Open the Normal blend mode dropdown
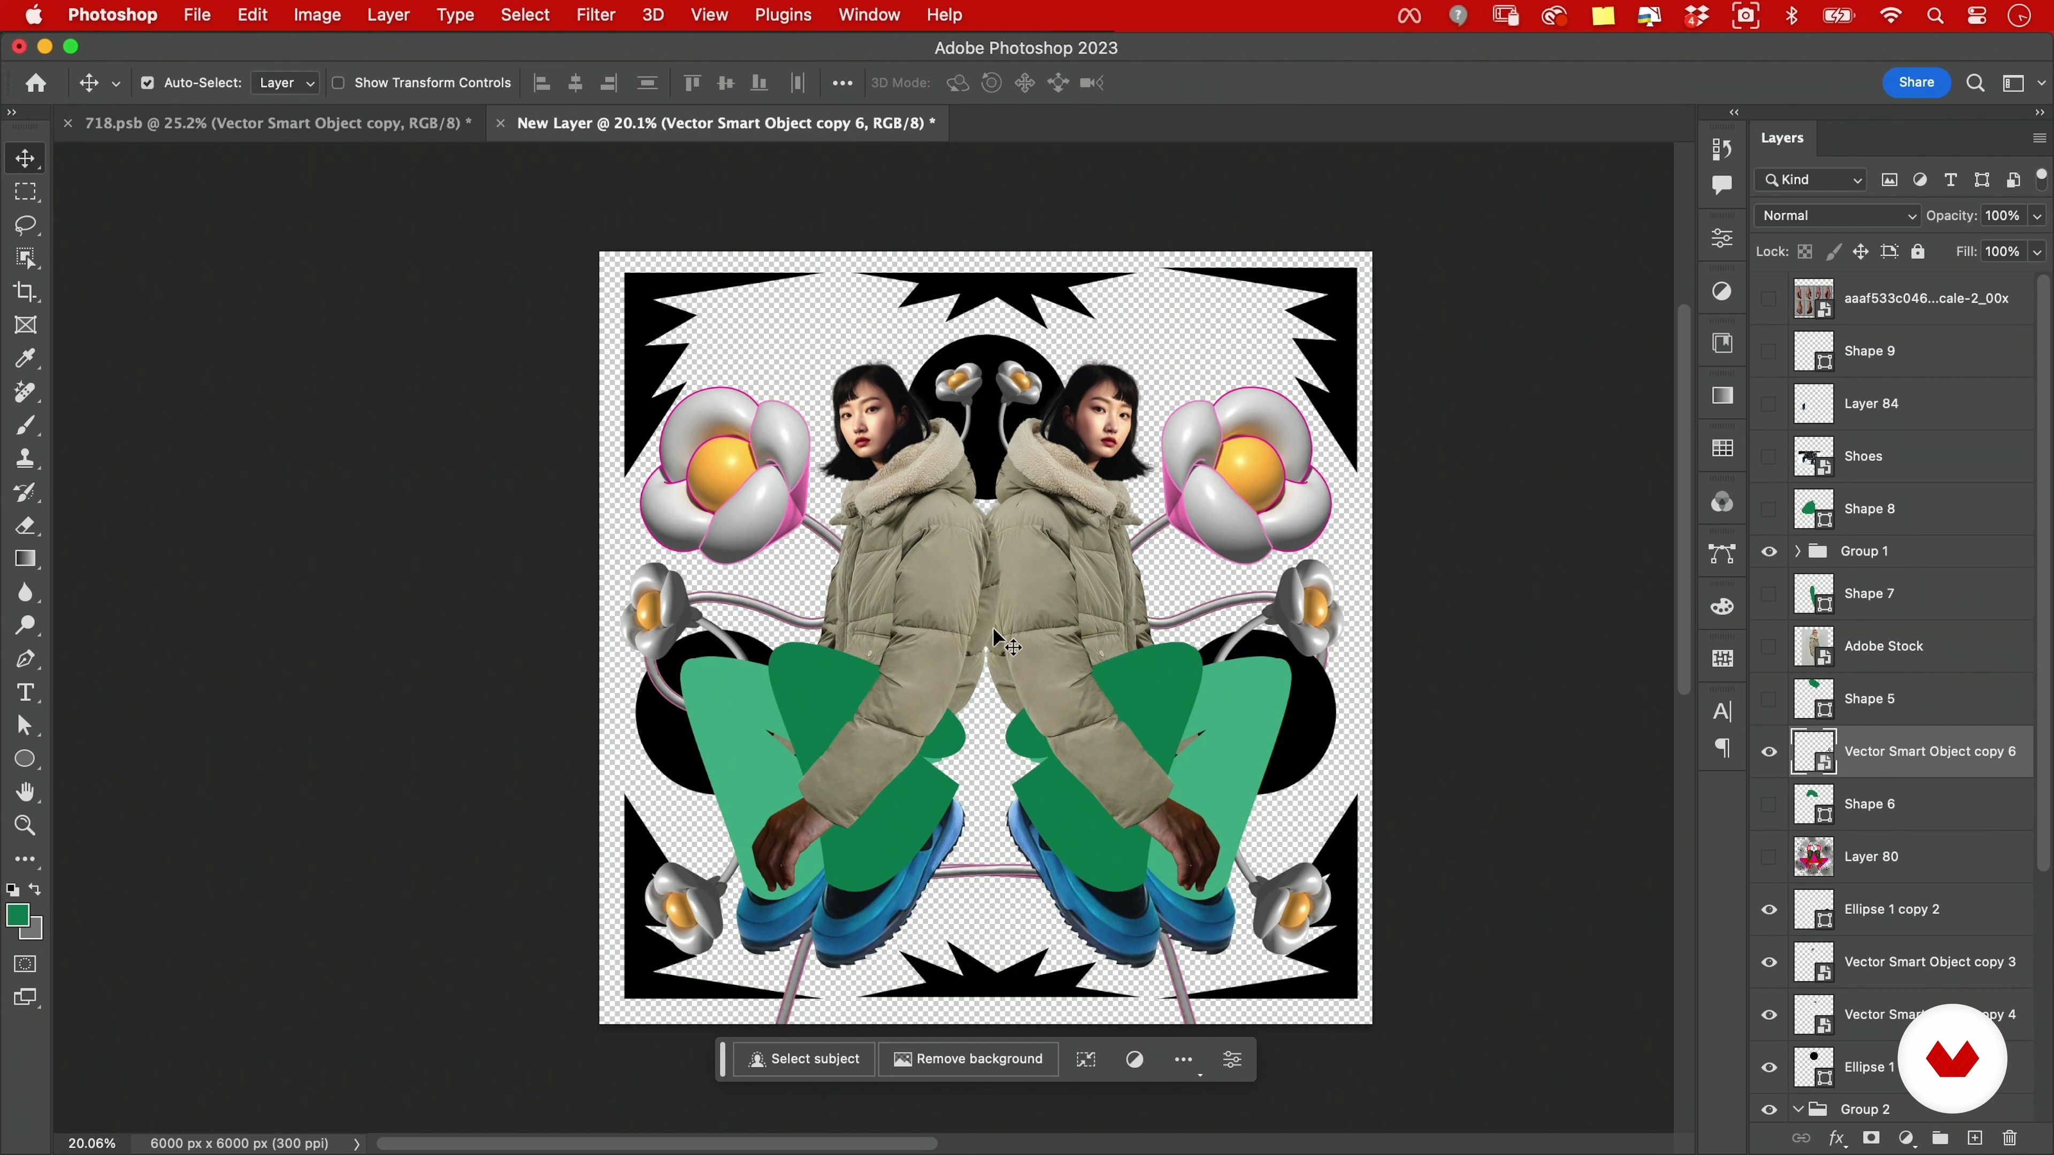 1838,216
